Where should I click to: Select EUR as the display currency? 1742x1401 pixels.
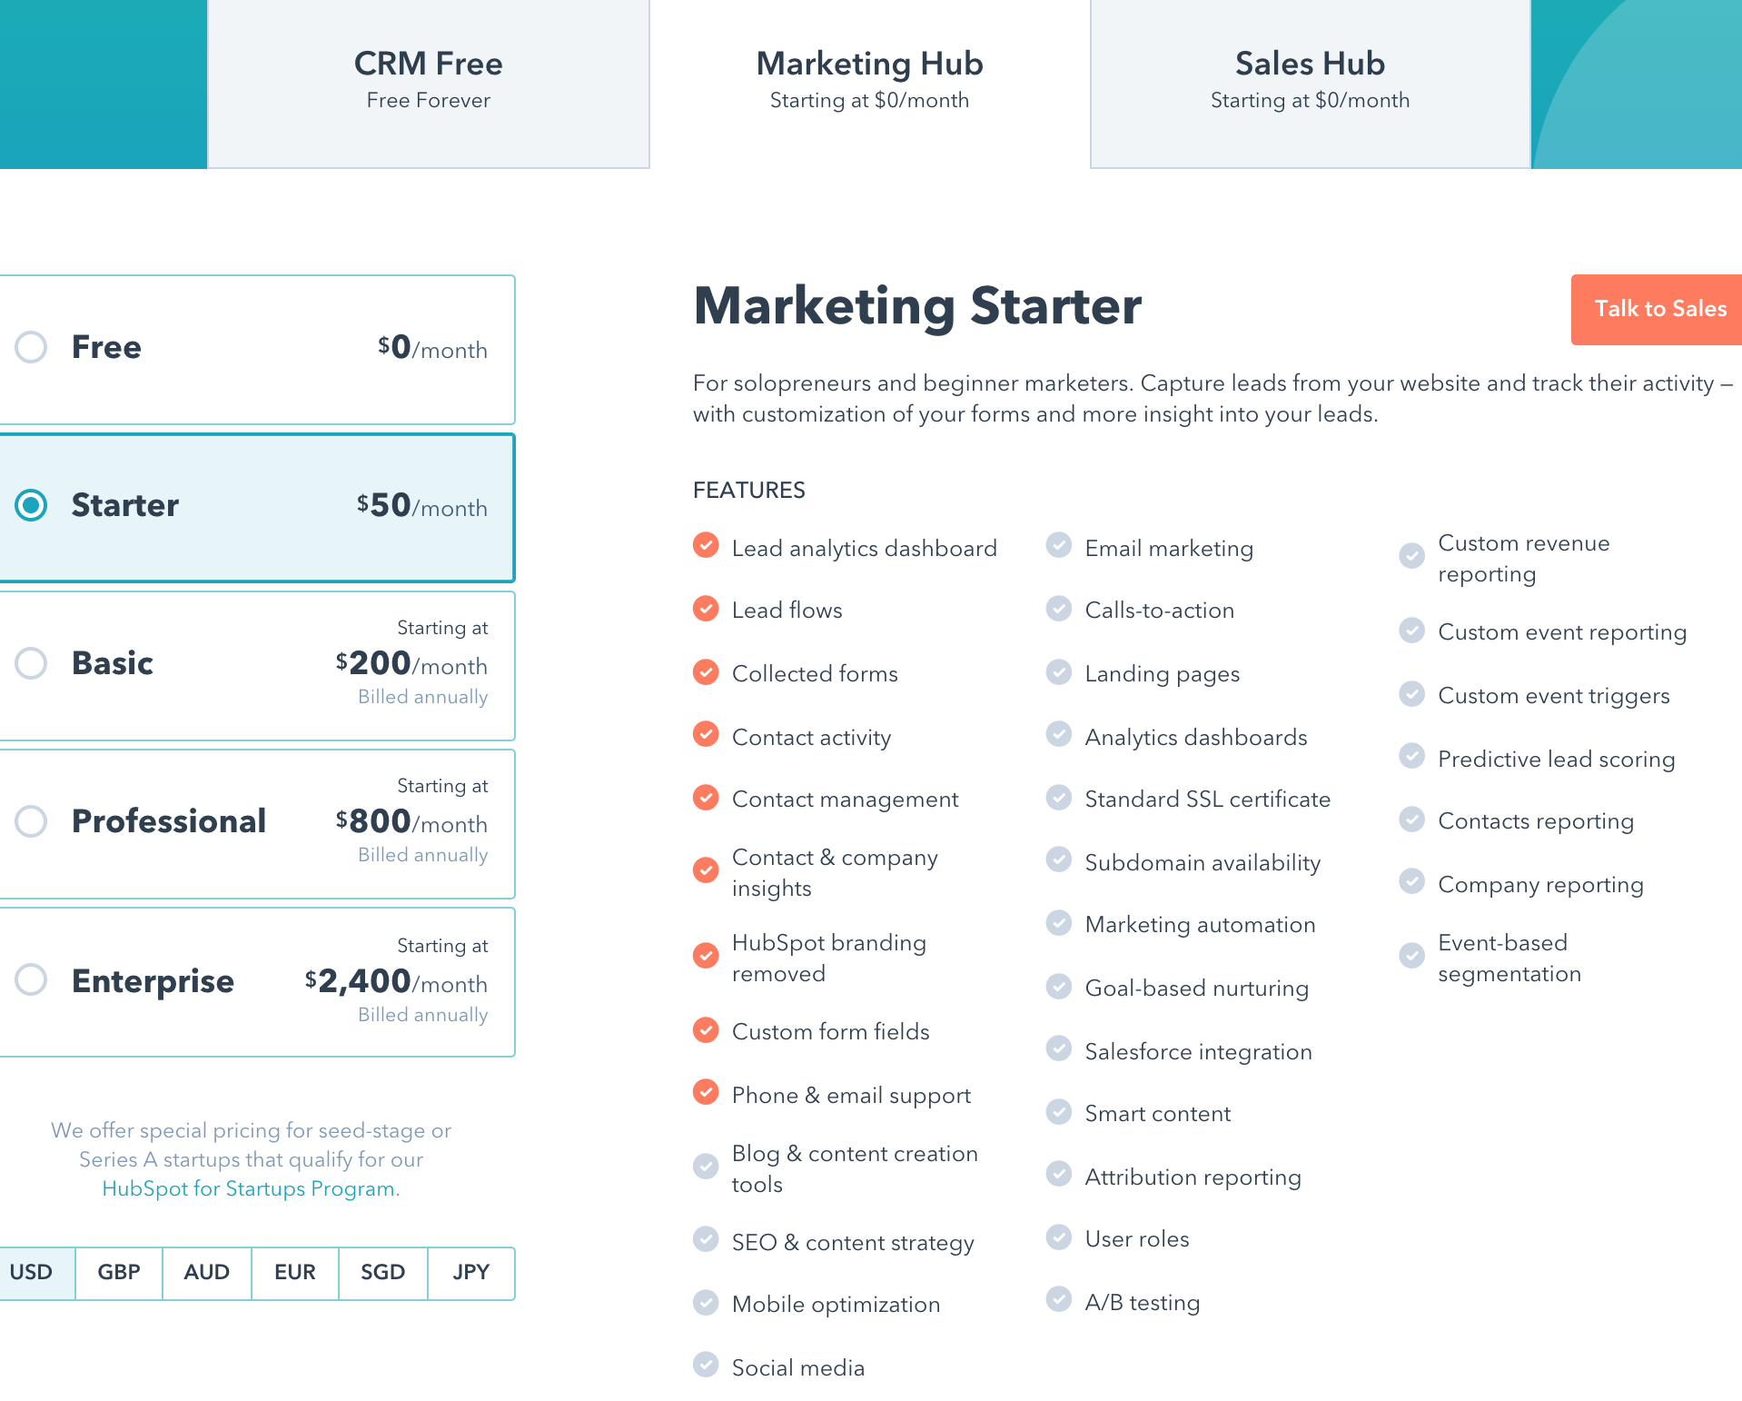pos(294,1273)
